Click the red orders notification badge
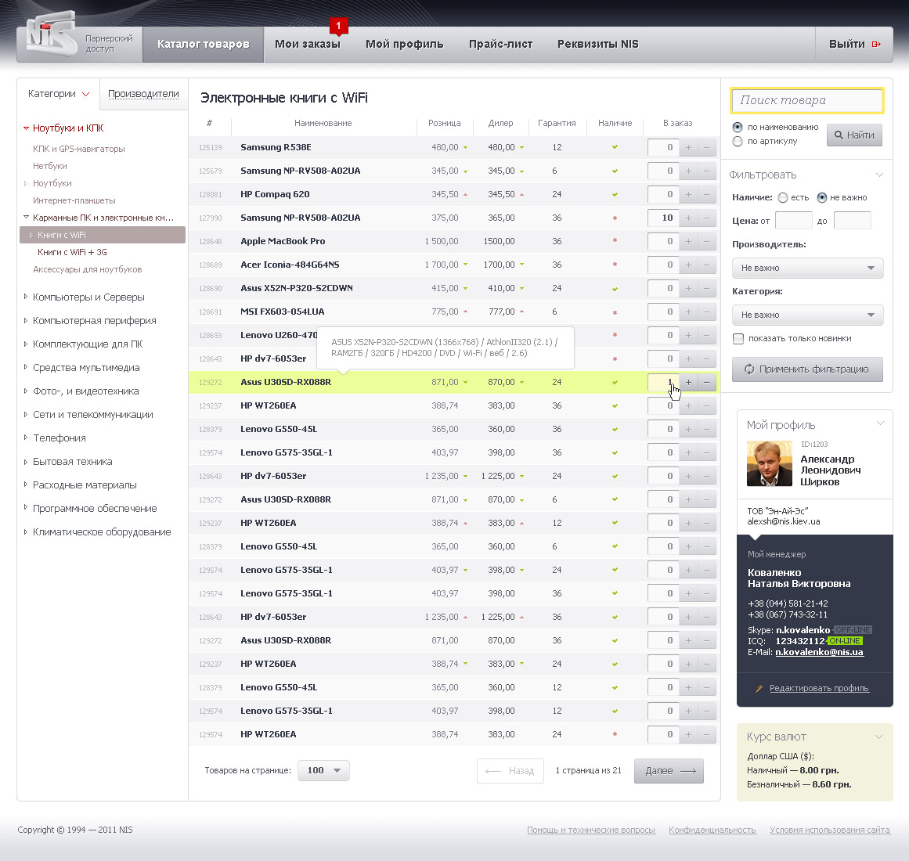 pyautogui.click(x=338, y=26)
